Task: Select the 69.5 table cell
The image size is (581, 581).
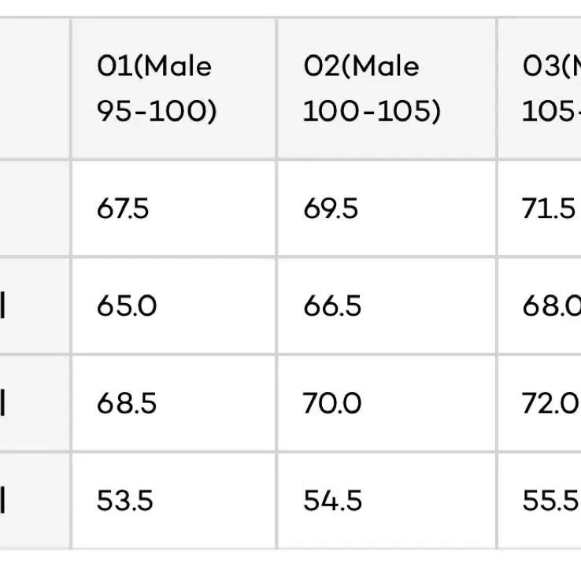Action: pos(387,209)
